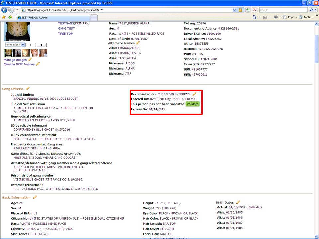Click the vertical scrollbar up arrow

tap(316, 24)
